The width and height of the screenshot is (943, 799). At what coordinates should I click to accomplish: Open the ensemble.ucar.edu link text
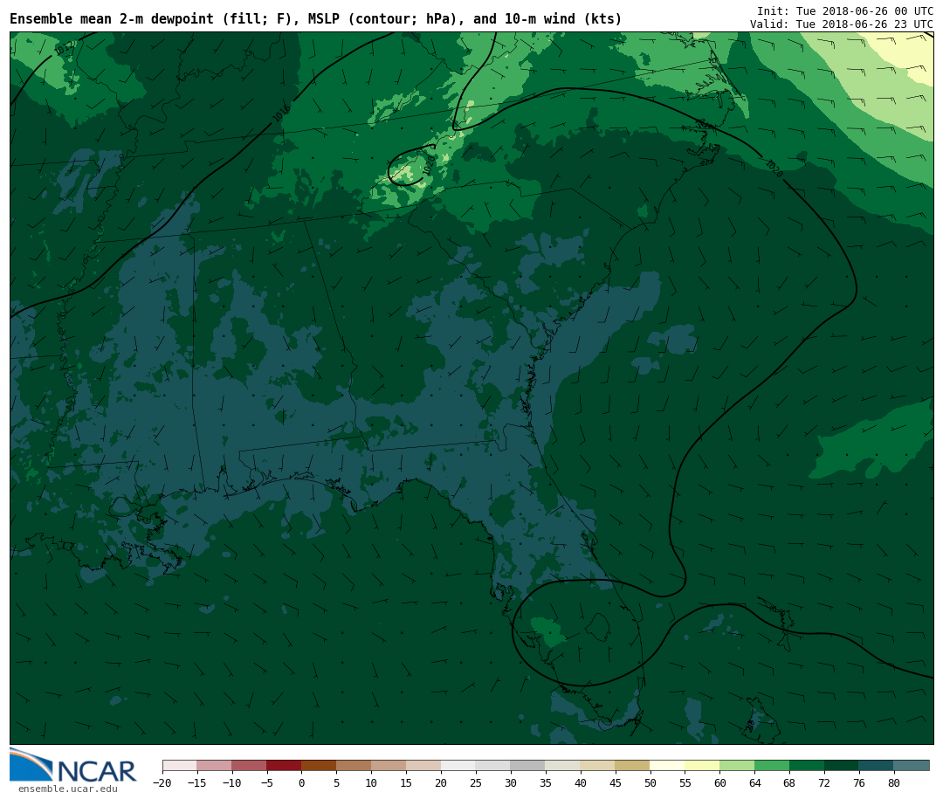[x=67, y=789]
